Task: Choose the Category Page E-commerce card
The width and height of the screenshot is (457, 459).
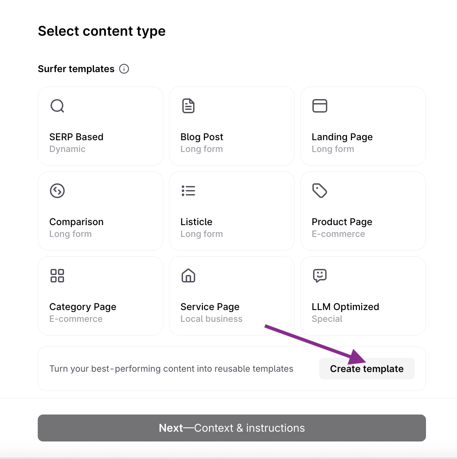Action: 100,296
